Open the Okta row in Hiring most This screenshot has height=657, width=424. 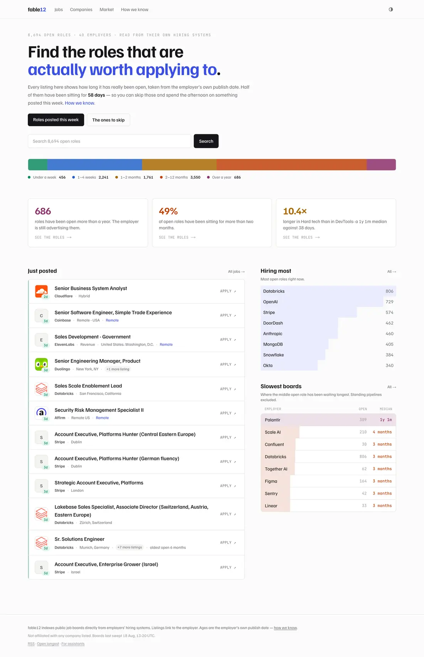(x=328, y=366)
